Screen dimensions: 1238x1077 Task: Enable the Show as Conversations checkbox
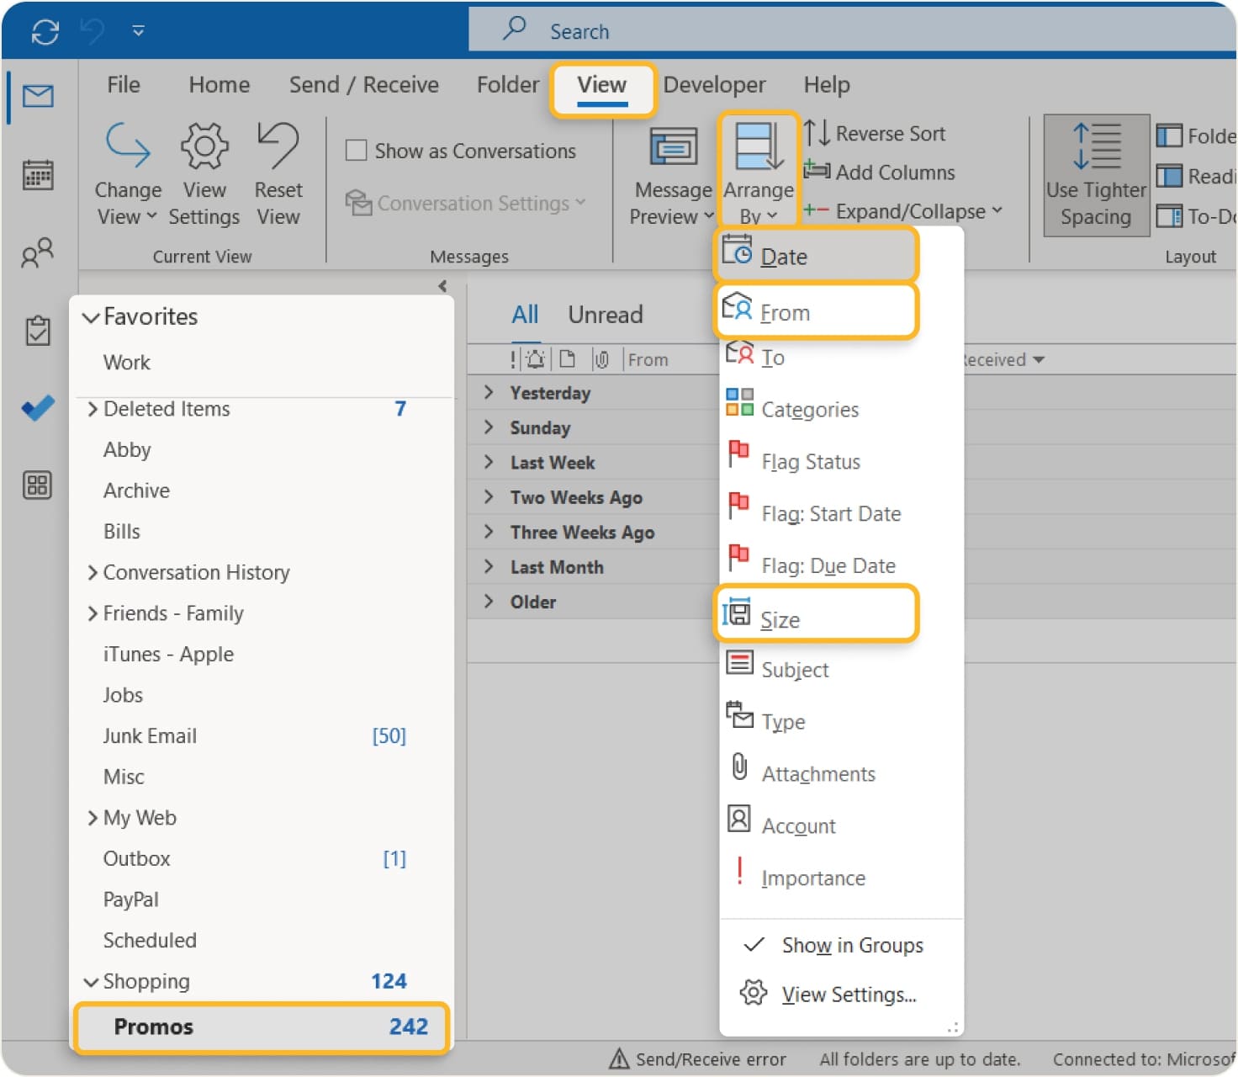coord(357,149)
